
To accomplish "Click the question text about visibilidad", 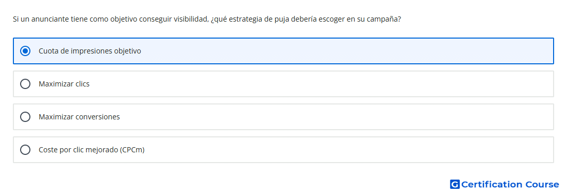I will point(207,19).
